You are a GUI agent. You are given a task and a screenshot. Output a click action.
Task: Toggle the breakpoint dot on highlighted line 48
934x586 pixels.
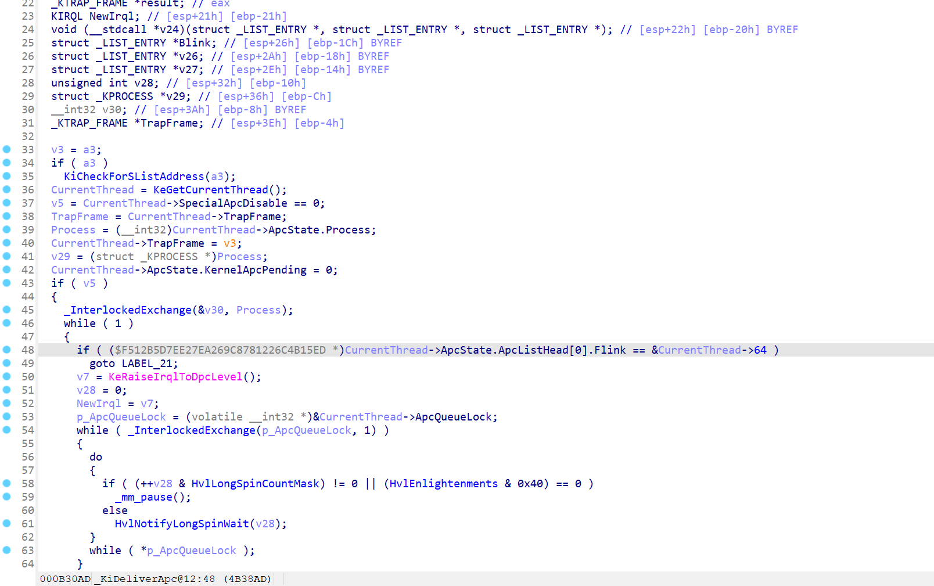[7, 350]
